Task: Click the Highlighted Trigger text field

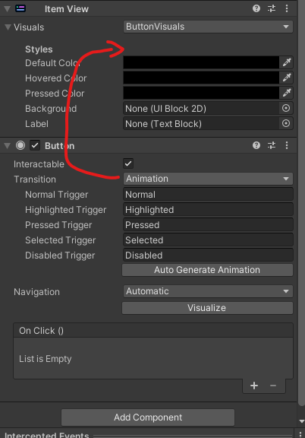Action: tap(208, 210)
